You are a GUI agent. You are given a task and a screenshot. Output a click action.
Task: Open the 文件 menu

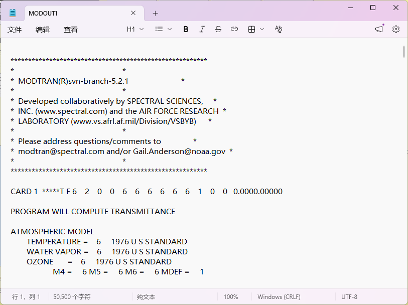15,30
